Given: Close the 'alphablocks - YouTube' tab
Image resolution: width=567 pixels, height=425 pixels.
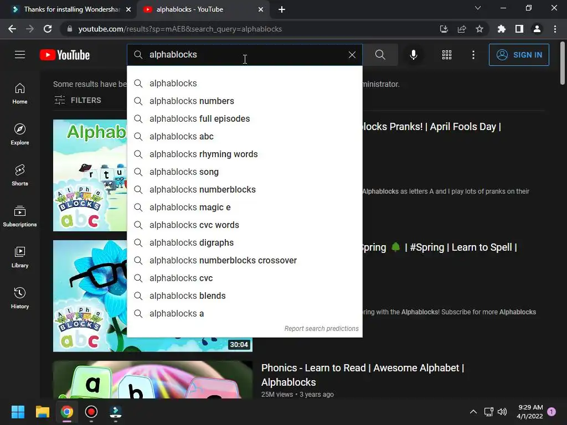Looking at the screenshot, I should pos(261,9).
